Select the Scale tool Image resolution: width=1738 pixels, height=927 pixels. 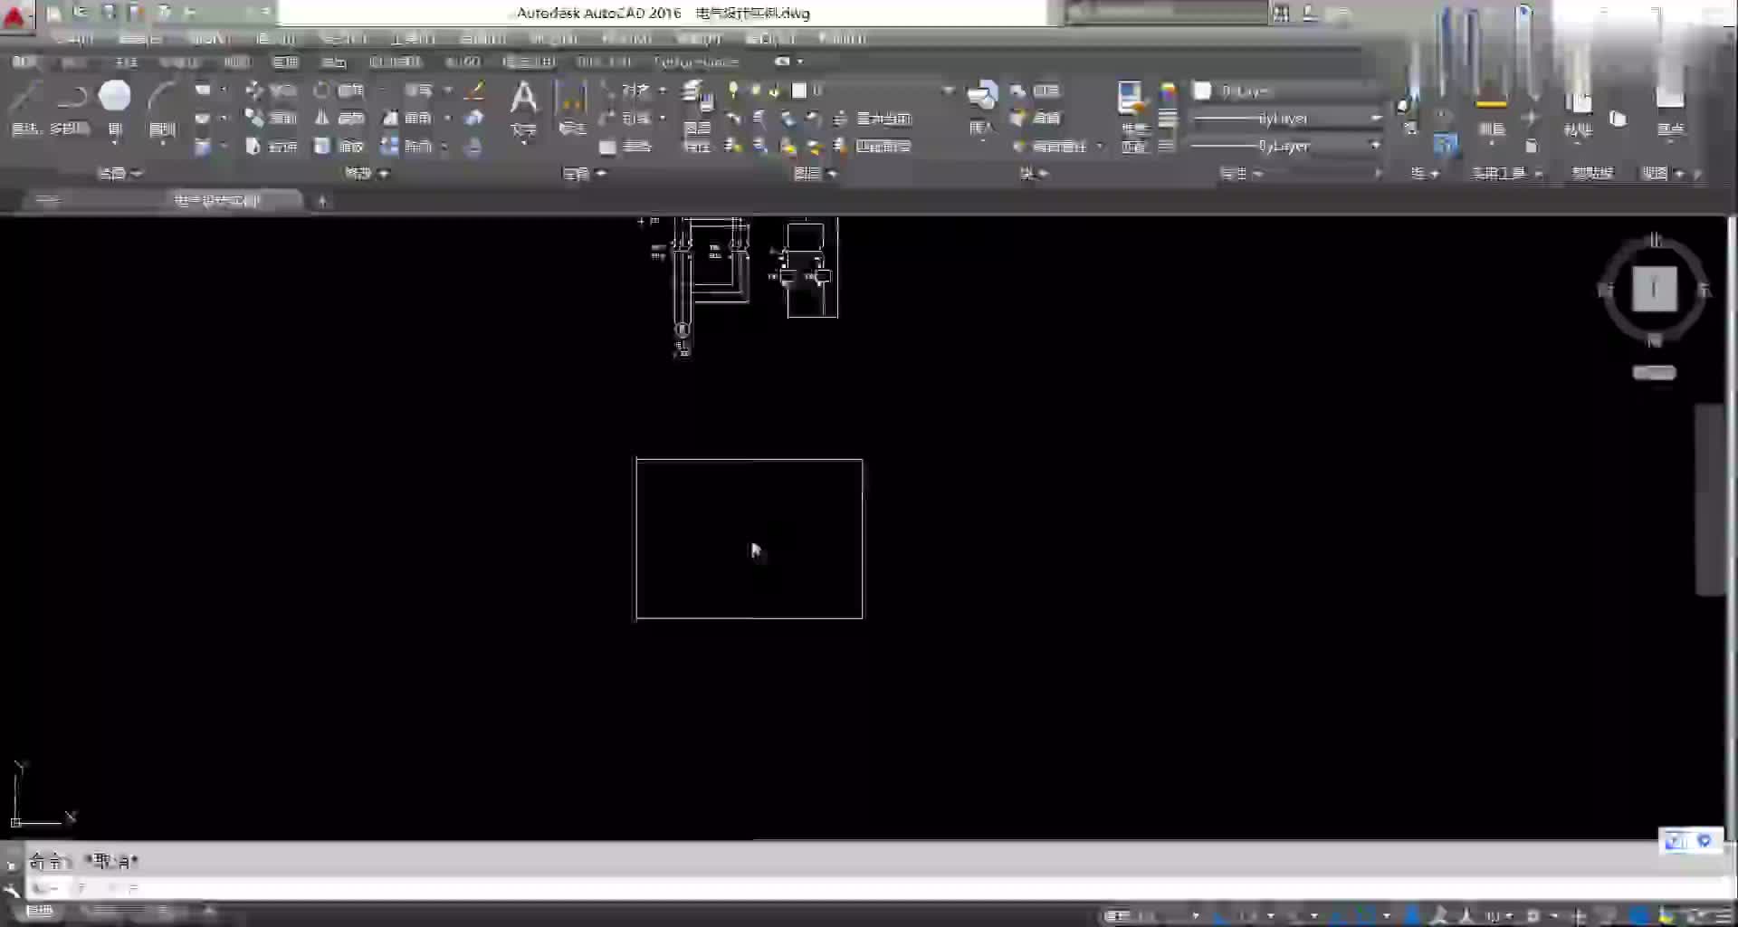tap(339, 147)
